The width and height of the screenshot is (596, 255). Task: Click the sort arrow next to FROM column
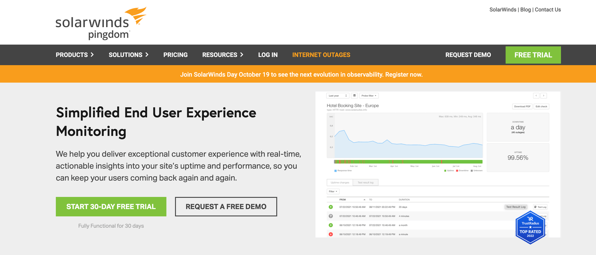click(x=364, y=200)
